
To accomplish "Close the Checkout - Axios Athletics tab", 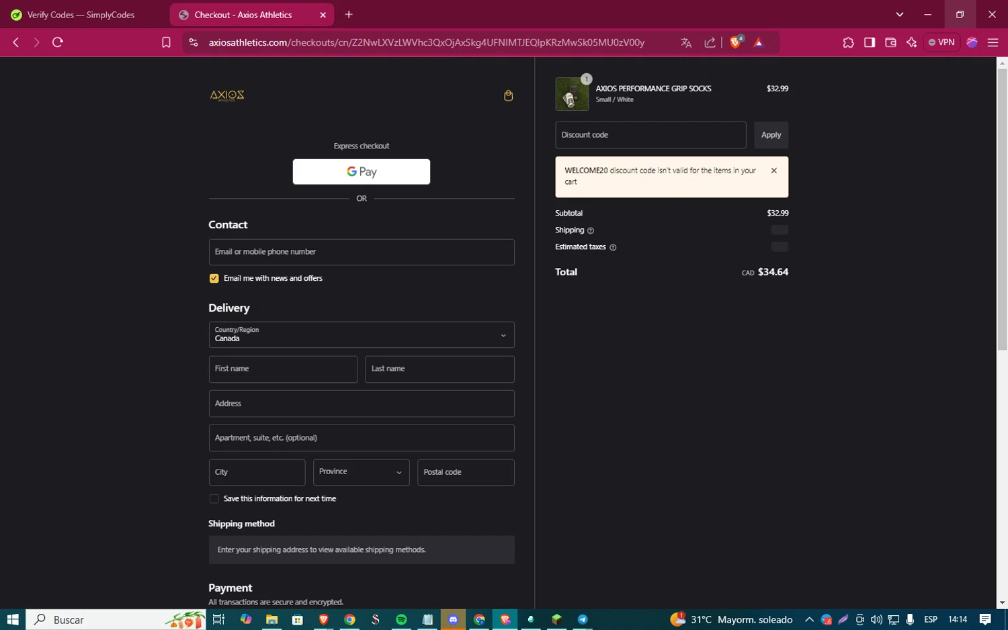I will (x=323, y=15).
